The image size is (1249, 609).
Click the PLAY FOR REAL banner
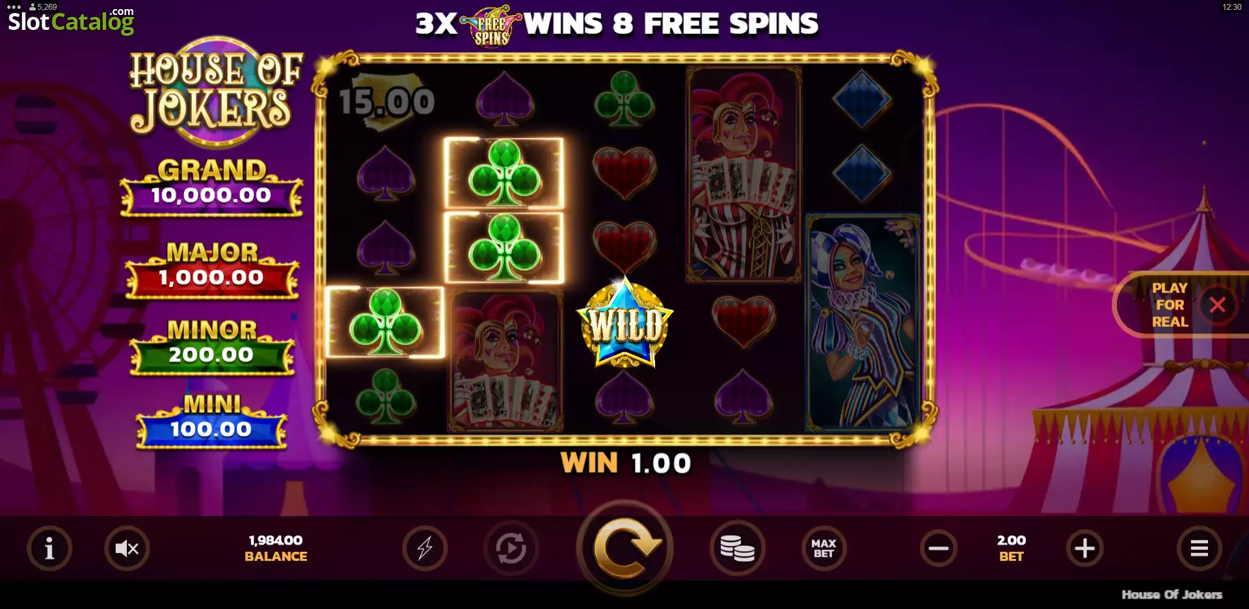1170,305
